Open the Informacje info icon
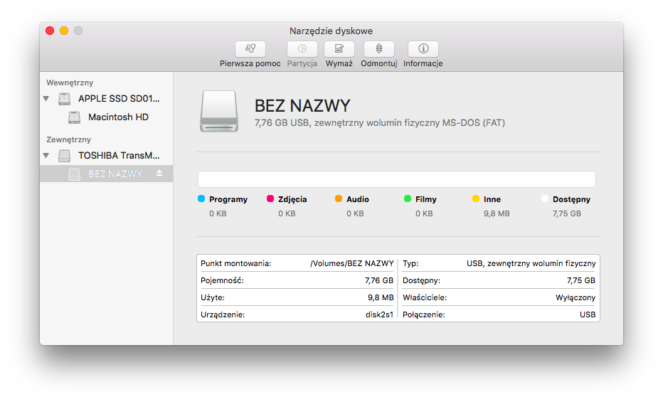 pyautogui.click(x=423, y=49)
